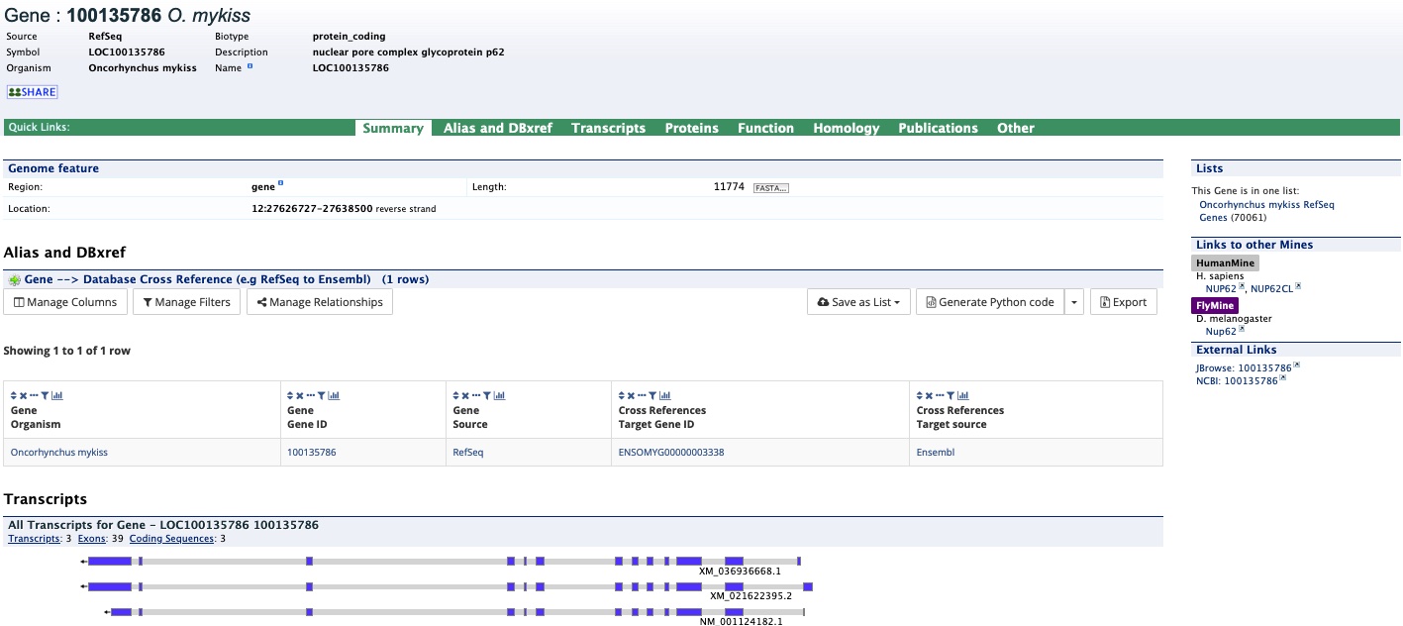Screen dimensions: 1403x626
Task: Click the help icon next to Name
Action: (250, 66)
